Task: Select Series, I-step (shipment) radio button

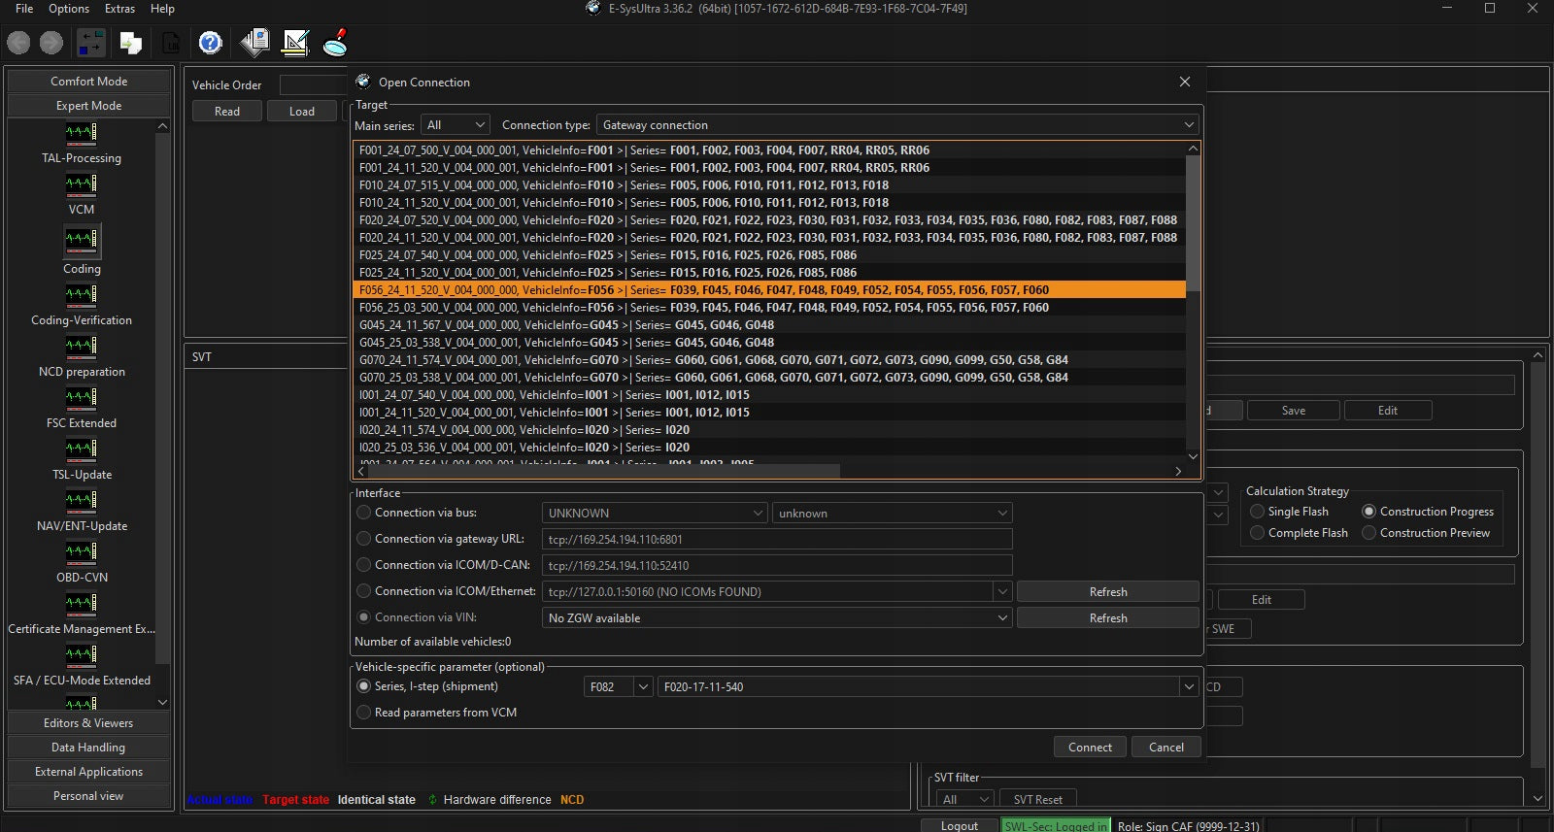Action: (364, 686)
